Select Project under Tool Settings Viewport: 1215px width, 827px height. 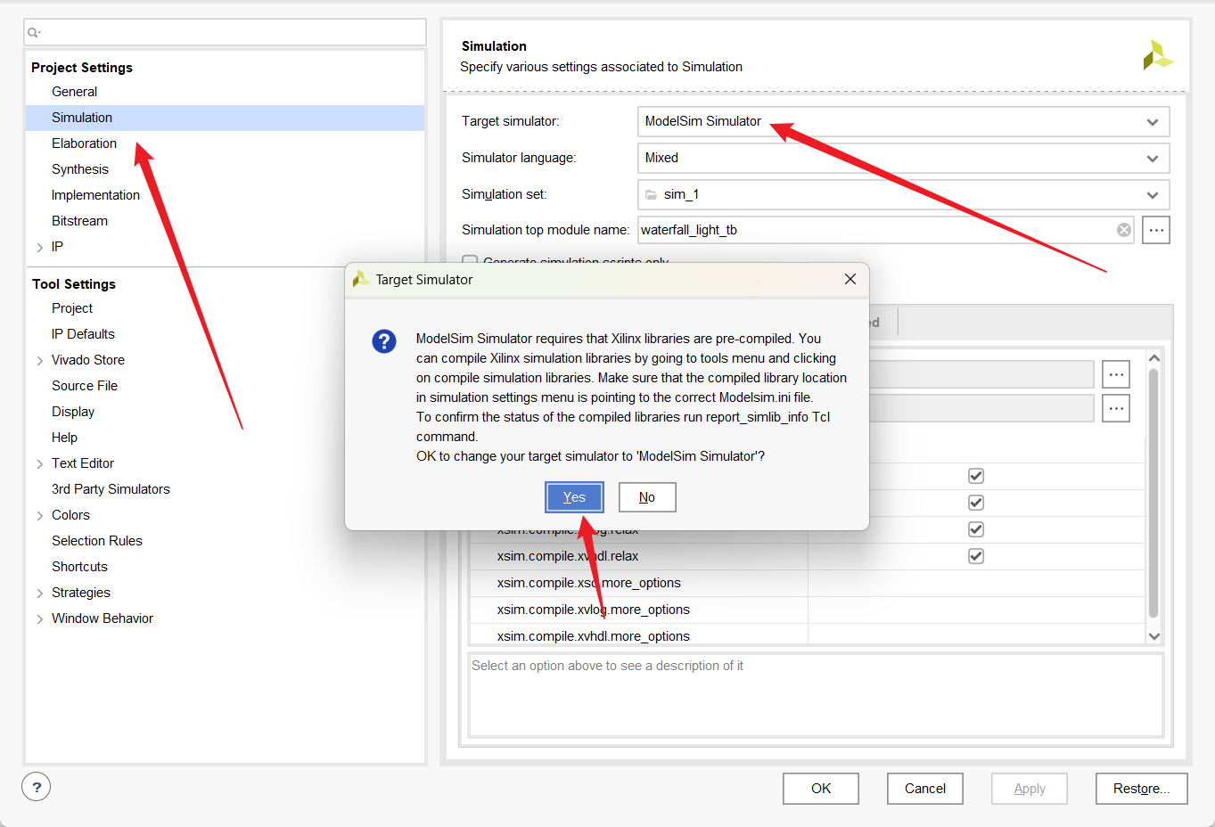[x=72, y=308]
